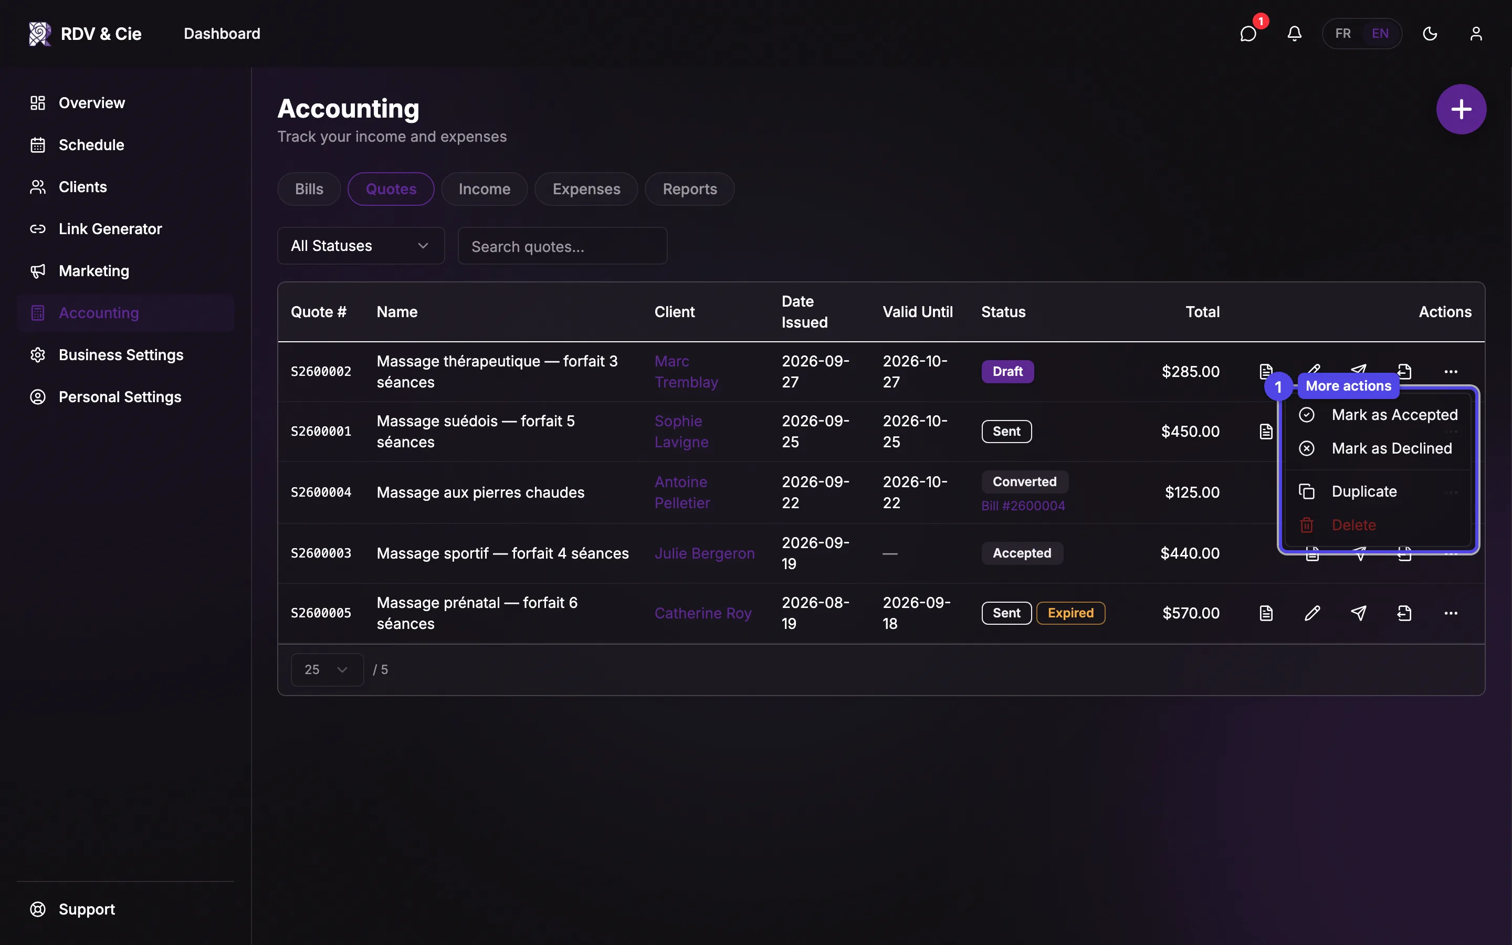Viewport: 1512px width, 945px height.
Task: Open client Catherine Roy link
Action: click(703, 613)
